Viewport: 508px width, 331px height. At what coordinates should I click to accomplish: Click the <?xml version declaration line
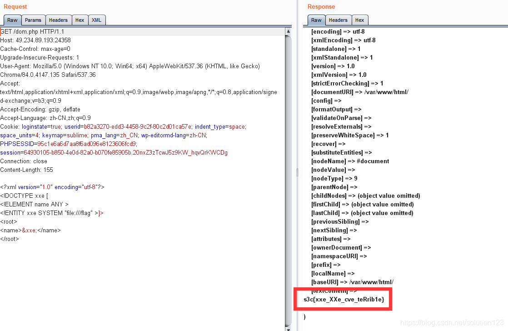point(52,187)
